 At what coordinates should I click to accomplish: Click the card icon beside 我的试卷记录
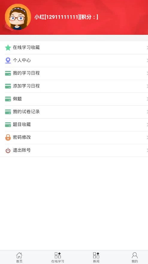point(8,112)
